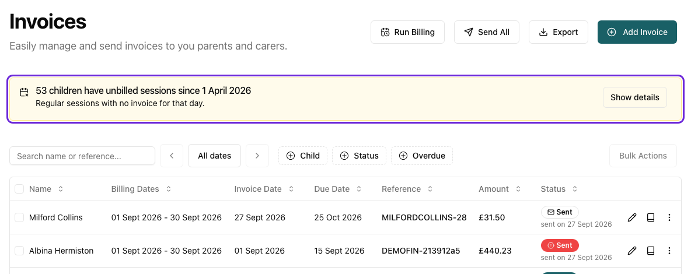Sort by the Status column
Screen dimensions: 691x274
pyautogui.click(x=559, y=189)
